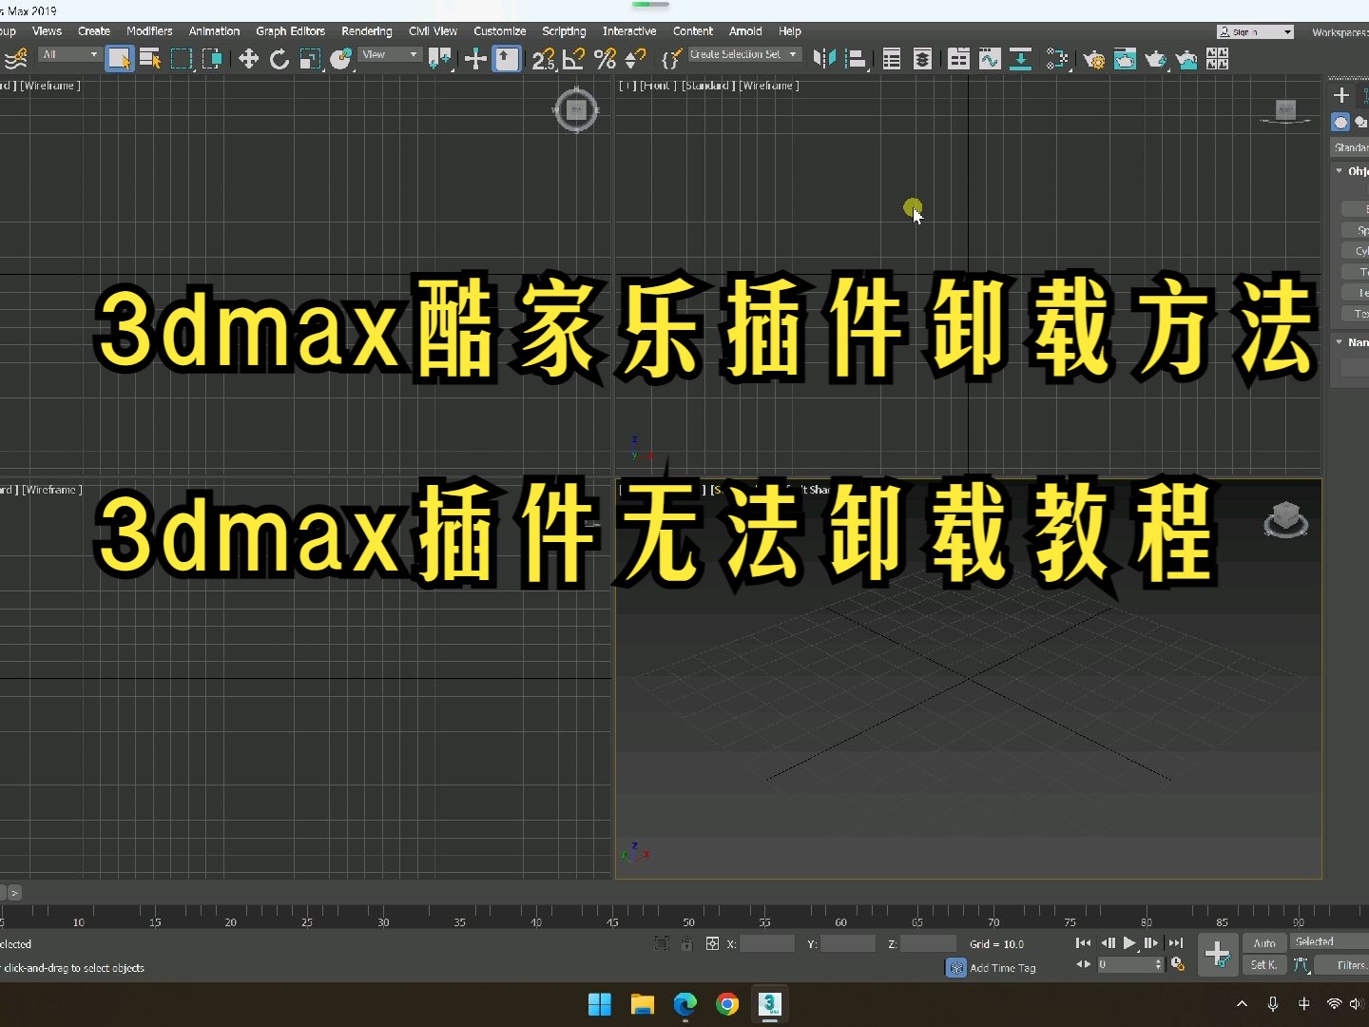Open the selection filter All dropdown
The height and width of the screenshot is (1027, 1369).
point(68,54)
